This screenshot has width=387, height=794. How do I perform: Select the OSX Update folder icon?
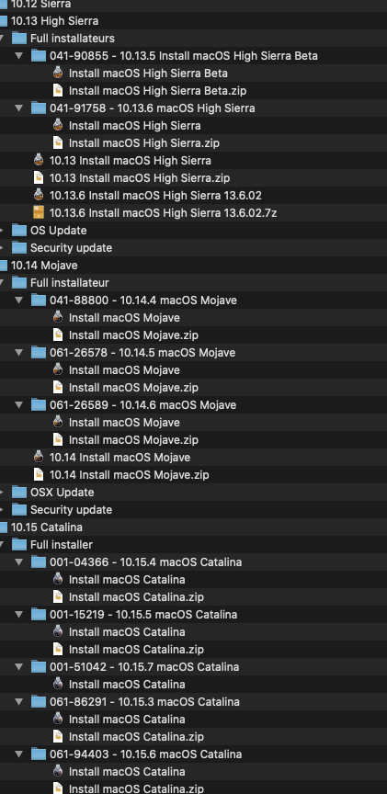coord(19,493)
